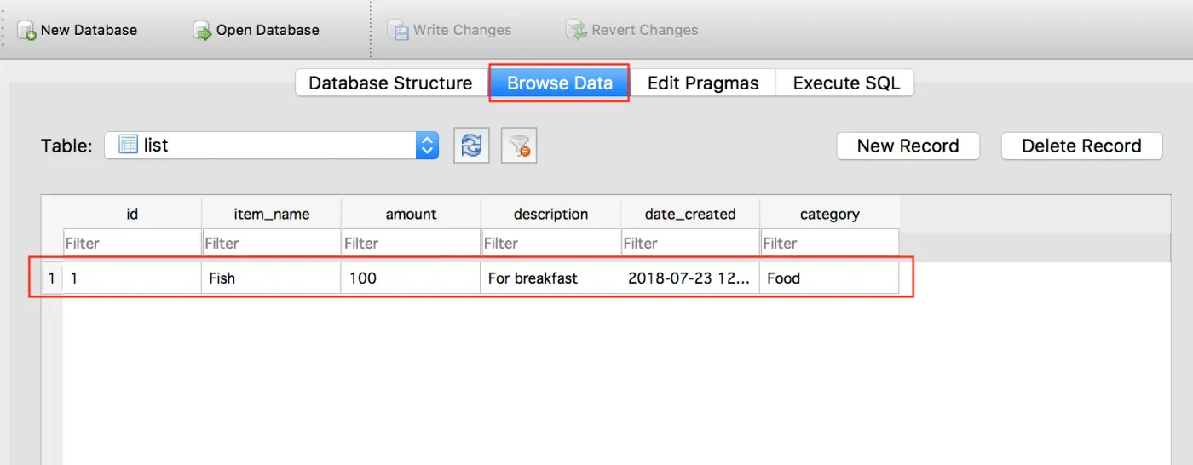Viewport: 1193px width, 465px height.
Task: Select row number 1 header
Action: (x=52, y=278)
